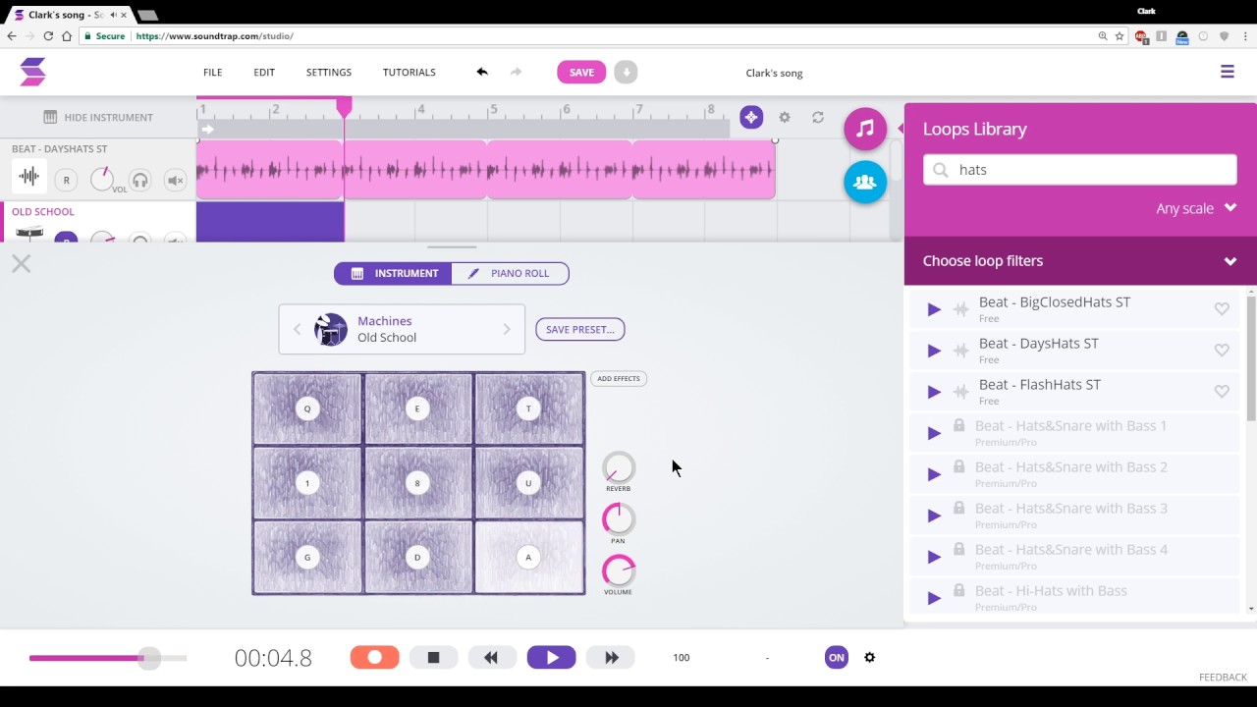
Task: Tap the drum pad G
Action: [x=307, y=557]
